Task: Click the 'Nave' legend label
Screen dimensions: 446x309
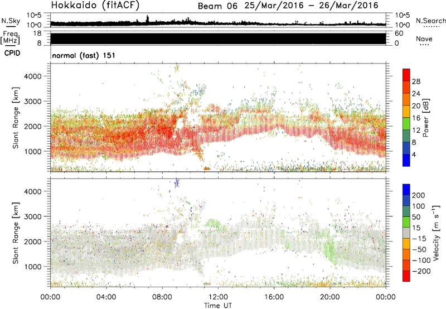Action: (424, 39)
